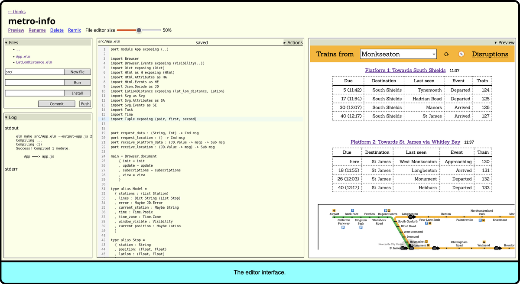The height and width of the screenshot is (284, 520).
Task: Click the bus icon under Northumberland Park
Action: point(484,220)
